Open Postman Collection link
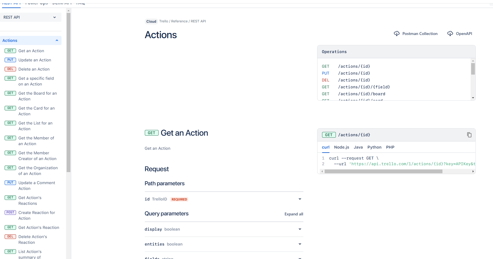Image resolution: width=493 pixels, height=259 pixels. tap(420, 34)
